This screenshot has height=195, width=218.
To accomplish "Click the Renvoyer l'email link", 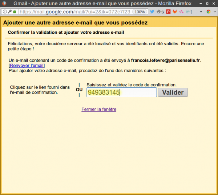I will (x=27, y=66).
